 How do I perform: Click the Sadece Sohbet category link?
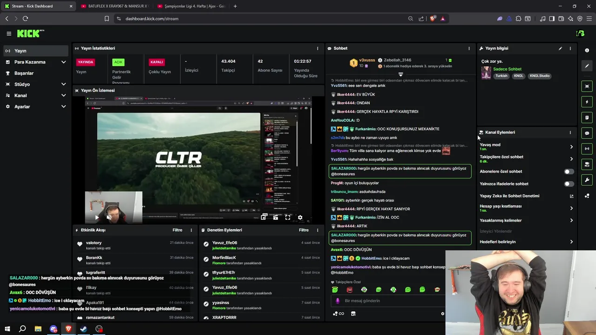click(x=507, y=69)
